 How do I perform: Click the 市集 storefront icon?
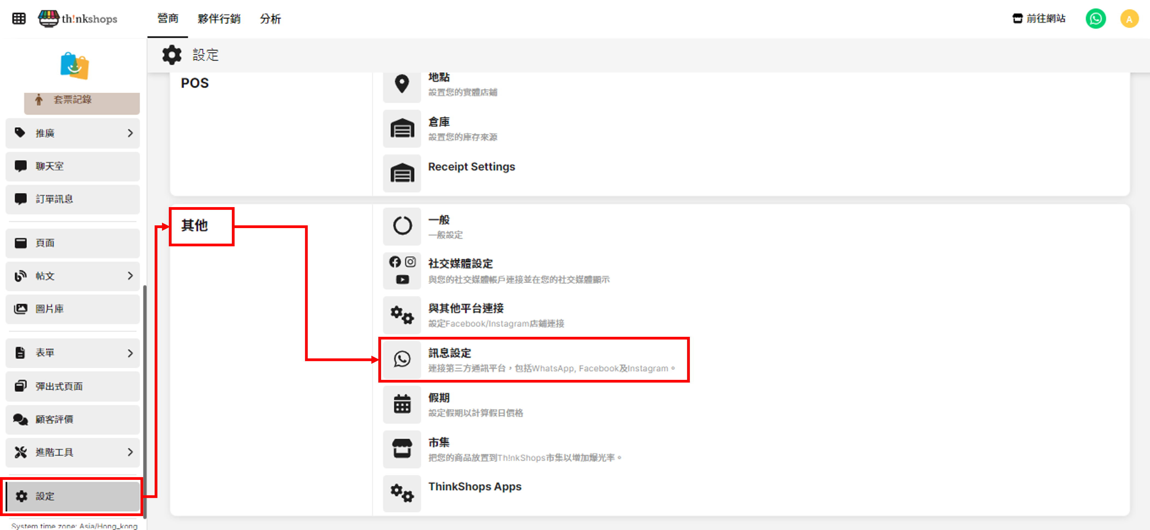pyautogui.click(x=402, y=449)
